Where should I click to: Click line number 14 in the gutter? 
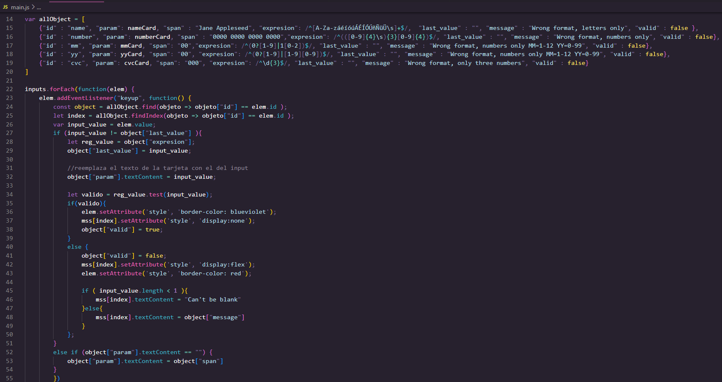pyautogui.click(x=9, y=19)
